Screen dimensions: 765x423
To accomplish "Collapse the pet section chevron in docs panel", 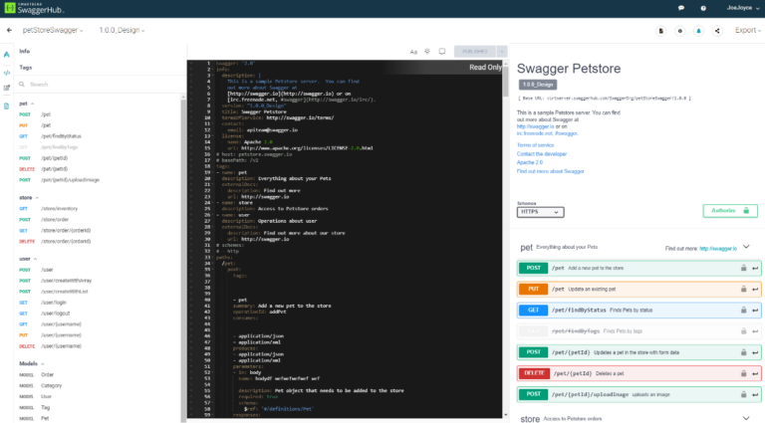I will (x=746, y=246).
